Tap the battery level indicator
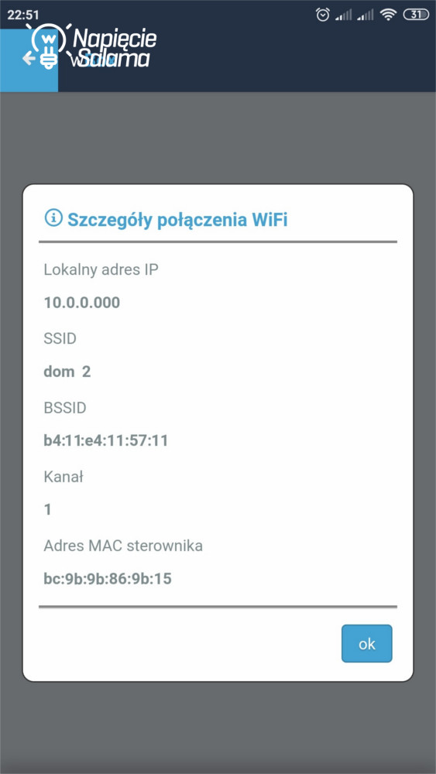 pyautogui.click(x=416, y=15)
